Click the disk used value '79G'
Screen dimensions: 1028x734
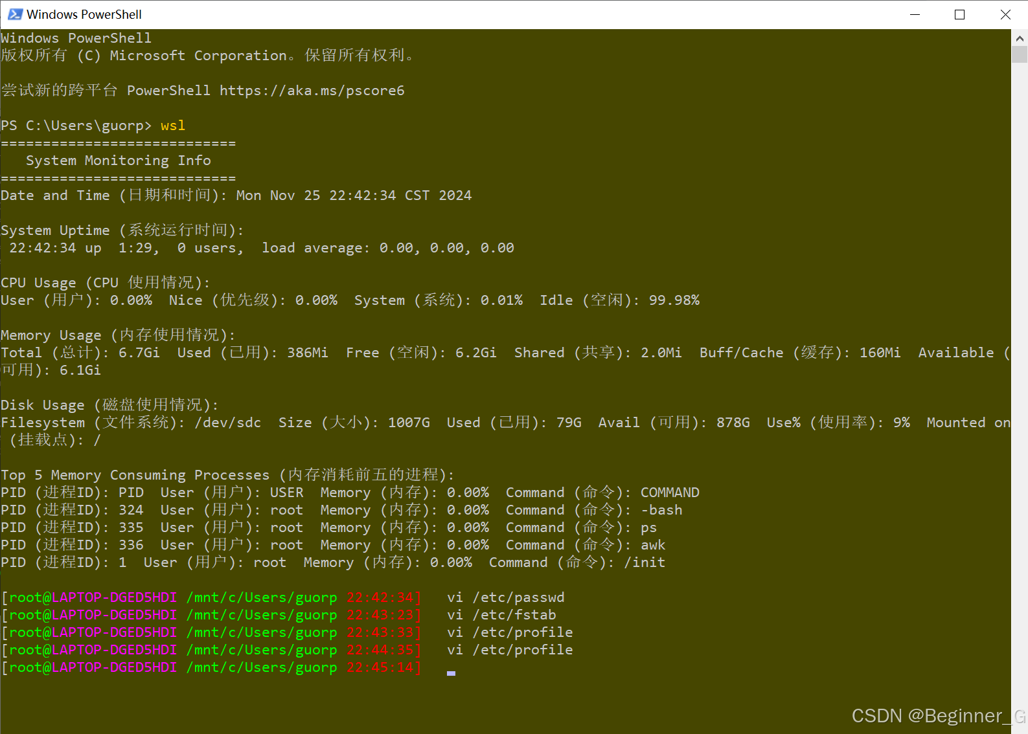[x=569, y=423]
